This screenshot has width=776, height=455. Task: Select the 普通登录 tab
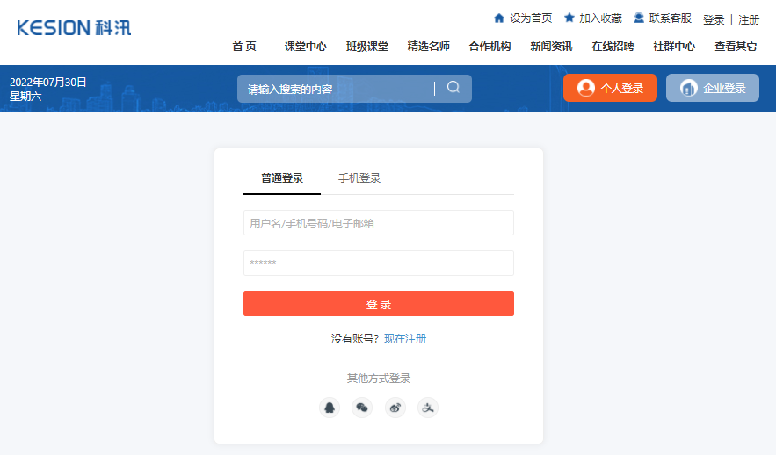tap(282, 178)
